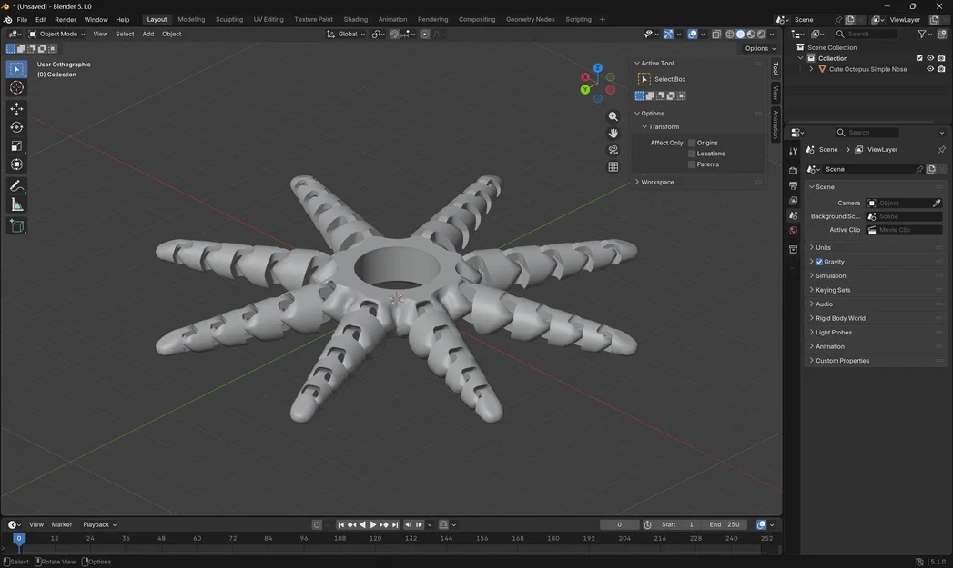Activate the Add Cube tool
953x568 pixels.
point(15,225)
